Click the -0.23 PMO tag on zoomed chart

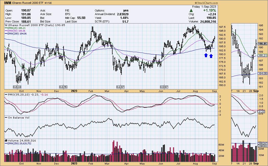[x=262, y=112]
